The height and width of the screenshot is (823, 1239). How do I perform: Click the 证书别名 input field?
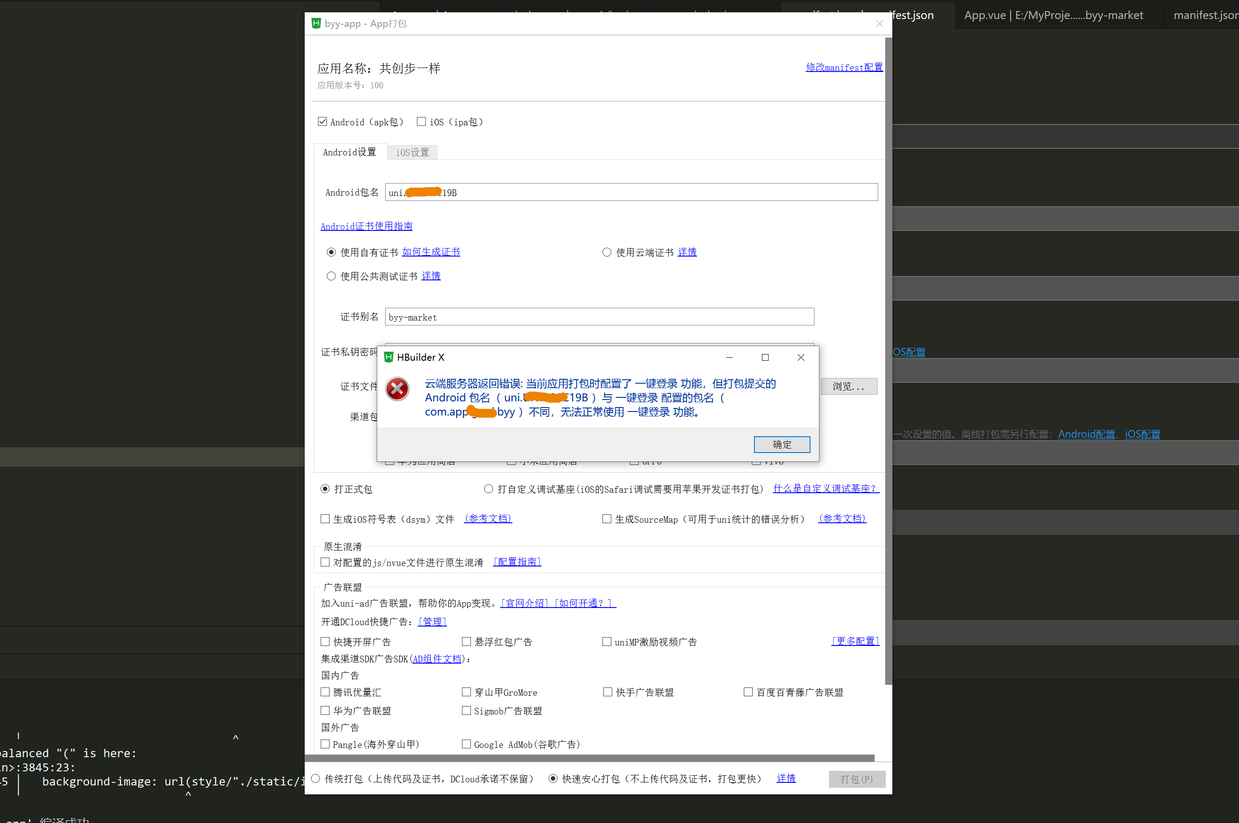(599, 317)
